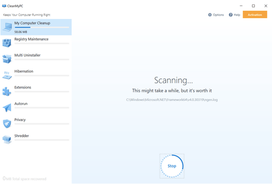Viewport: 272px width, 184px height.
Task: Select the Extensions module
Action: point(36,91)
